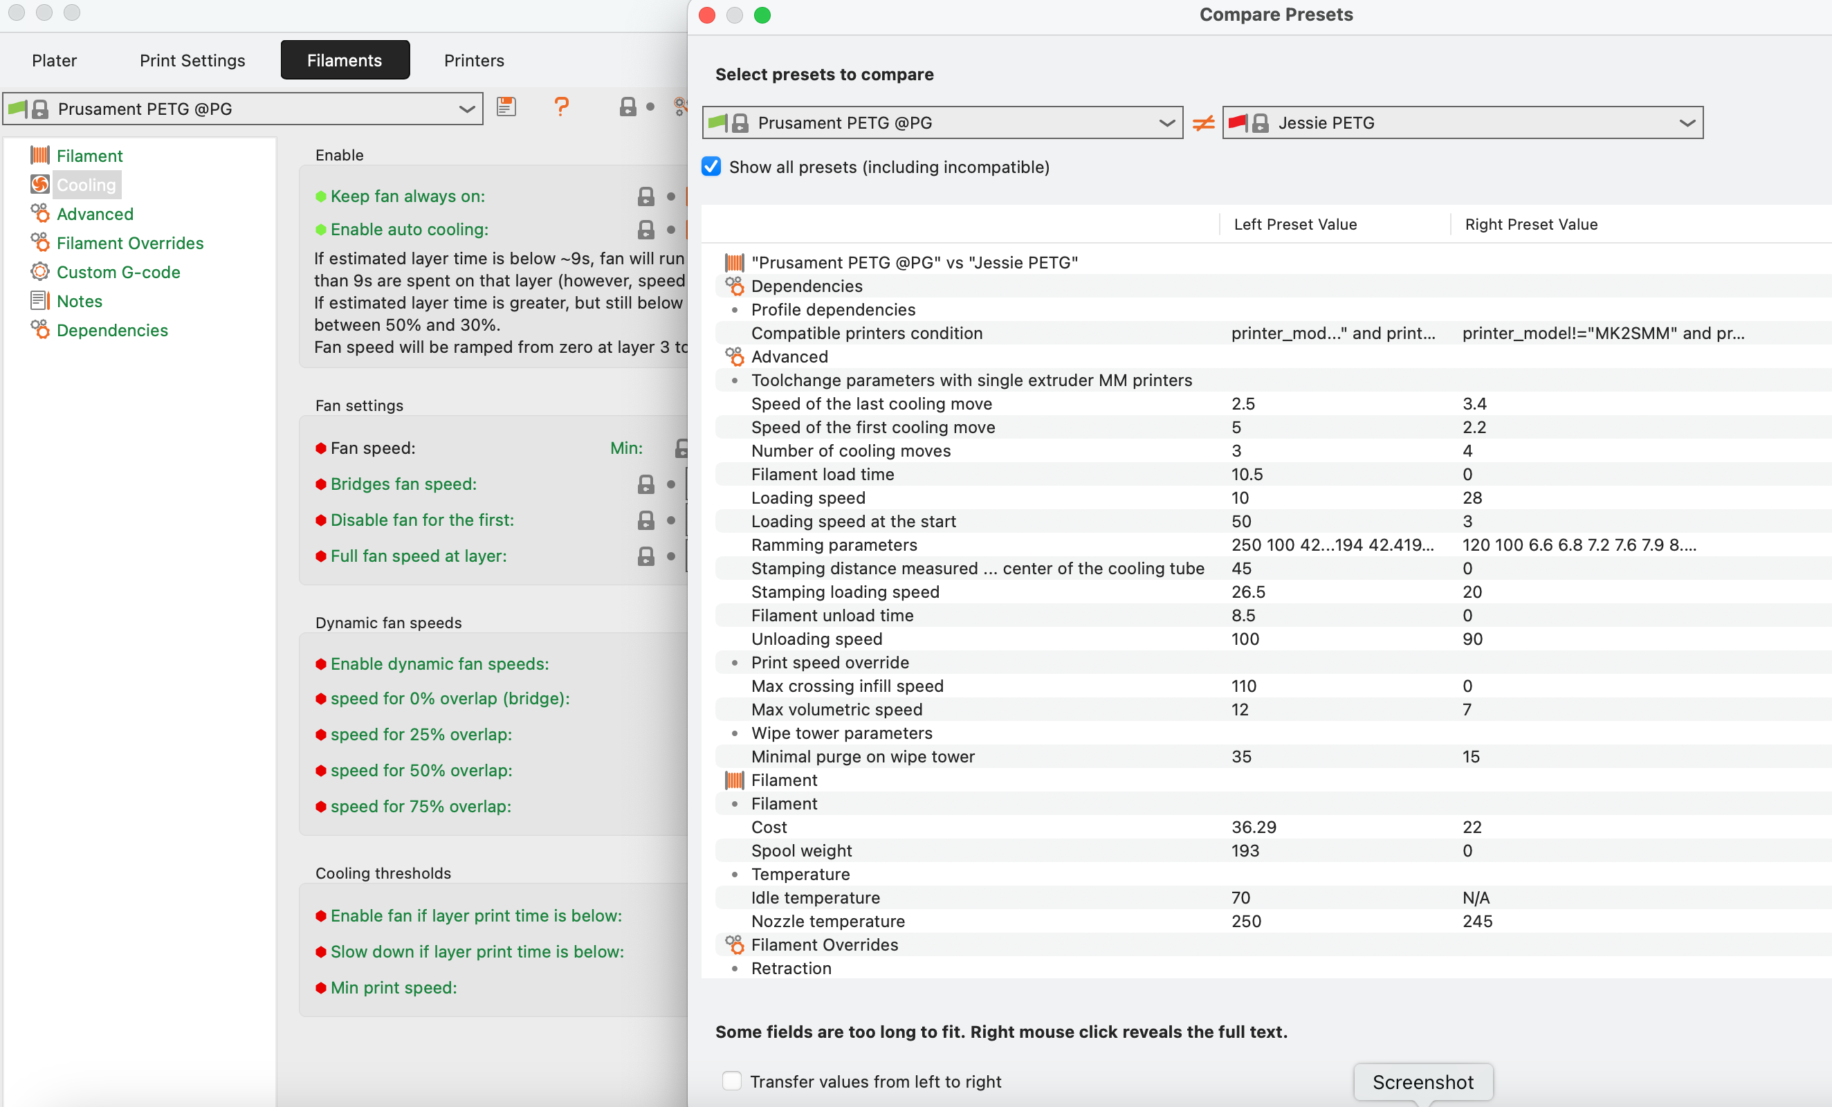Click the lock icon beside Enable auto cooling
The width and height of the screenshot is (1832, 1107).
pos(646,230)
